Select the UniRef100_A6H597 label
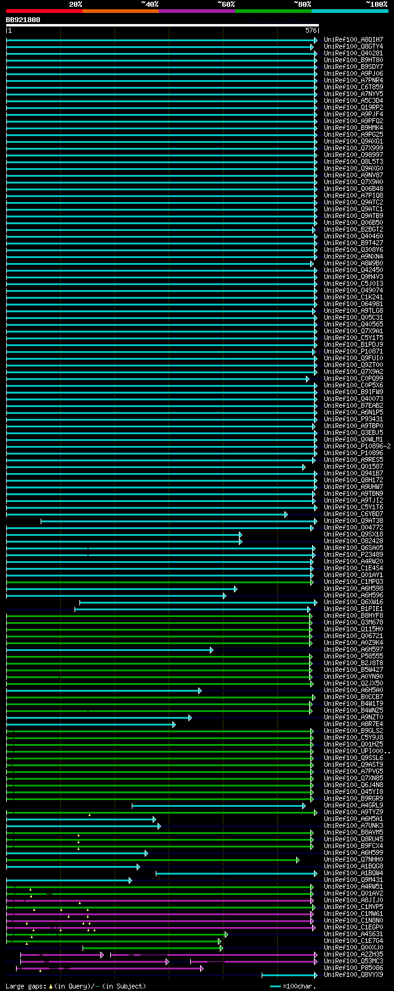The height and width of the screenshot is (991, 394). tap(353, 649)
